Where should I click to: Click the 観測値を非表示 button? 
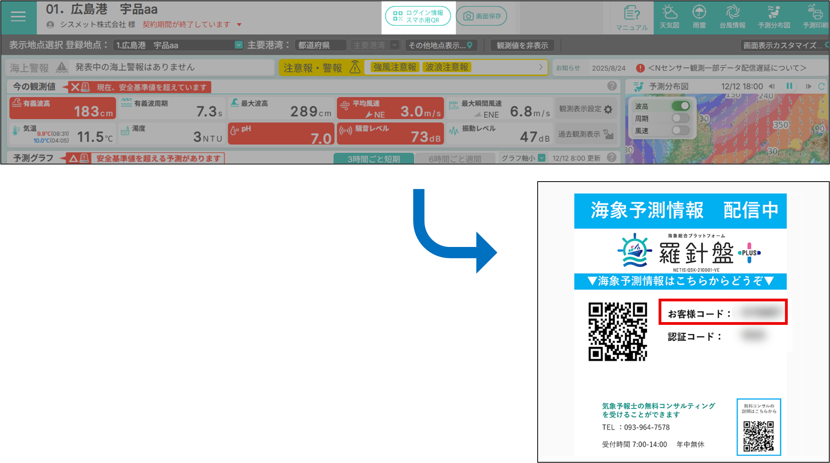point(522,45)
